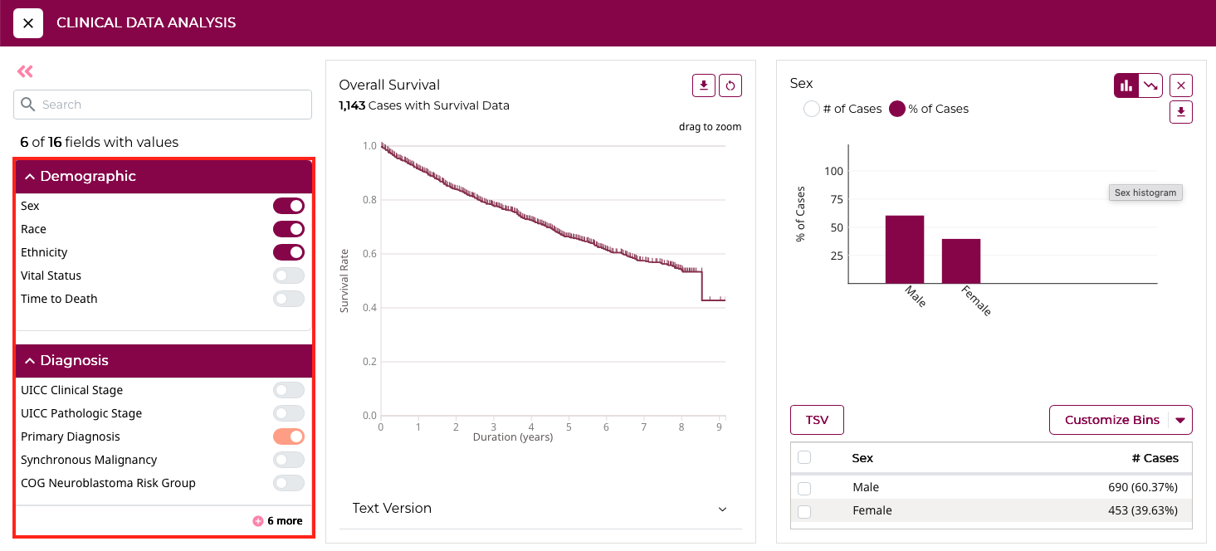Switch Sex card to histogram view

(x=1126, y=85)
